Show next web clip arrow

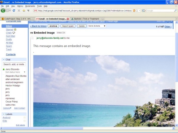171,22
